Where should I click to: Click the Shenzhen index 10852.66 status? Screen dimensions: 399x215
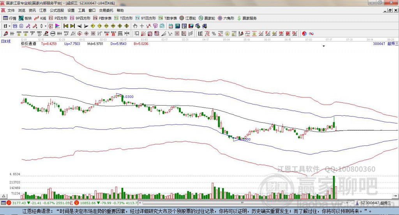(x=88, y=203)
